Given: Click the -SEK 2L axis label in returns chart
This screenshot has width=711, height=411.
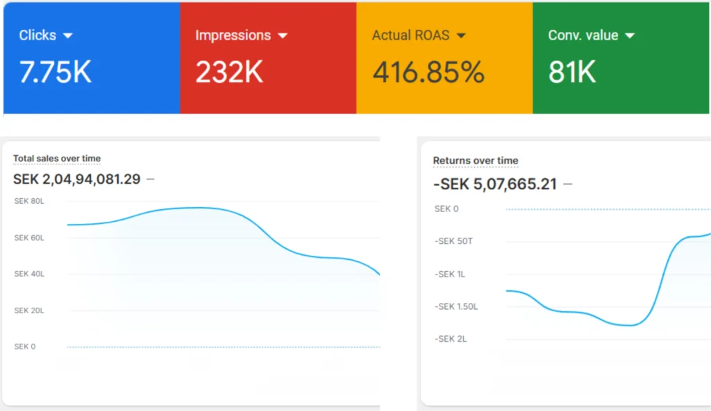Looking at the screenshot, I should tap(451, 339).
